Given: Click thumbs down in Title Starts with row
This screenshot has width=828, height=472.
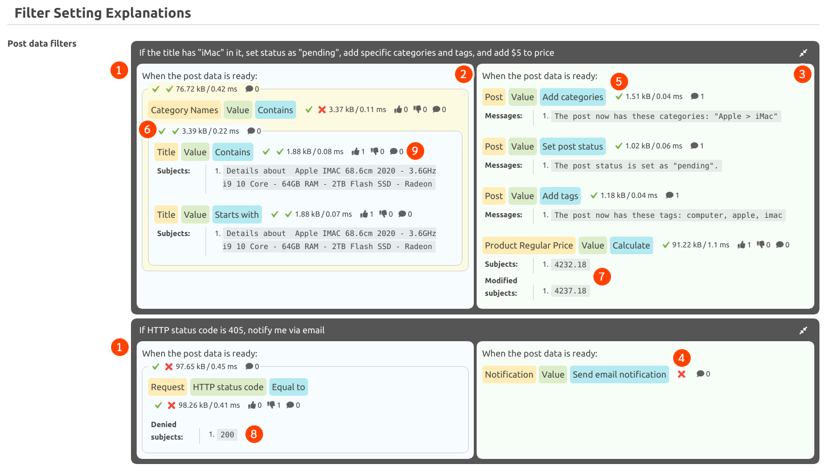Looking at the screenshot, I should click(x=383, y=214).
